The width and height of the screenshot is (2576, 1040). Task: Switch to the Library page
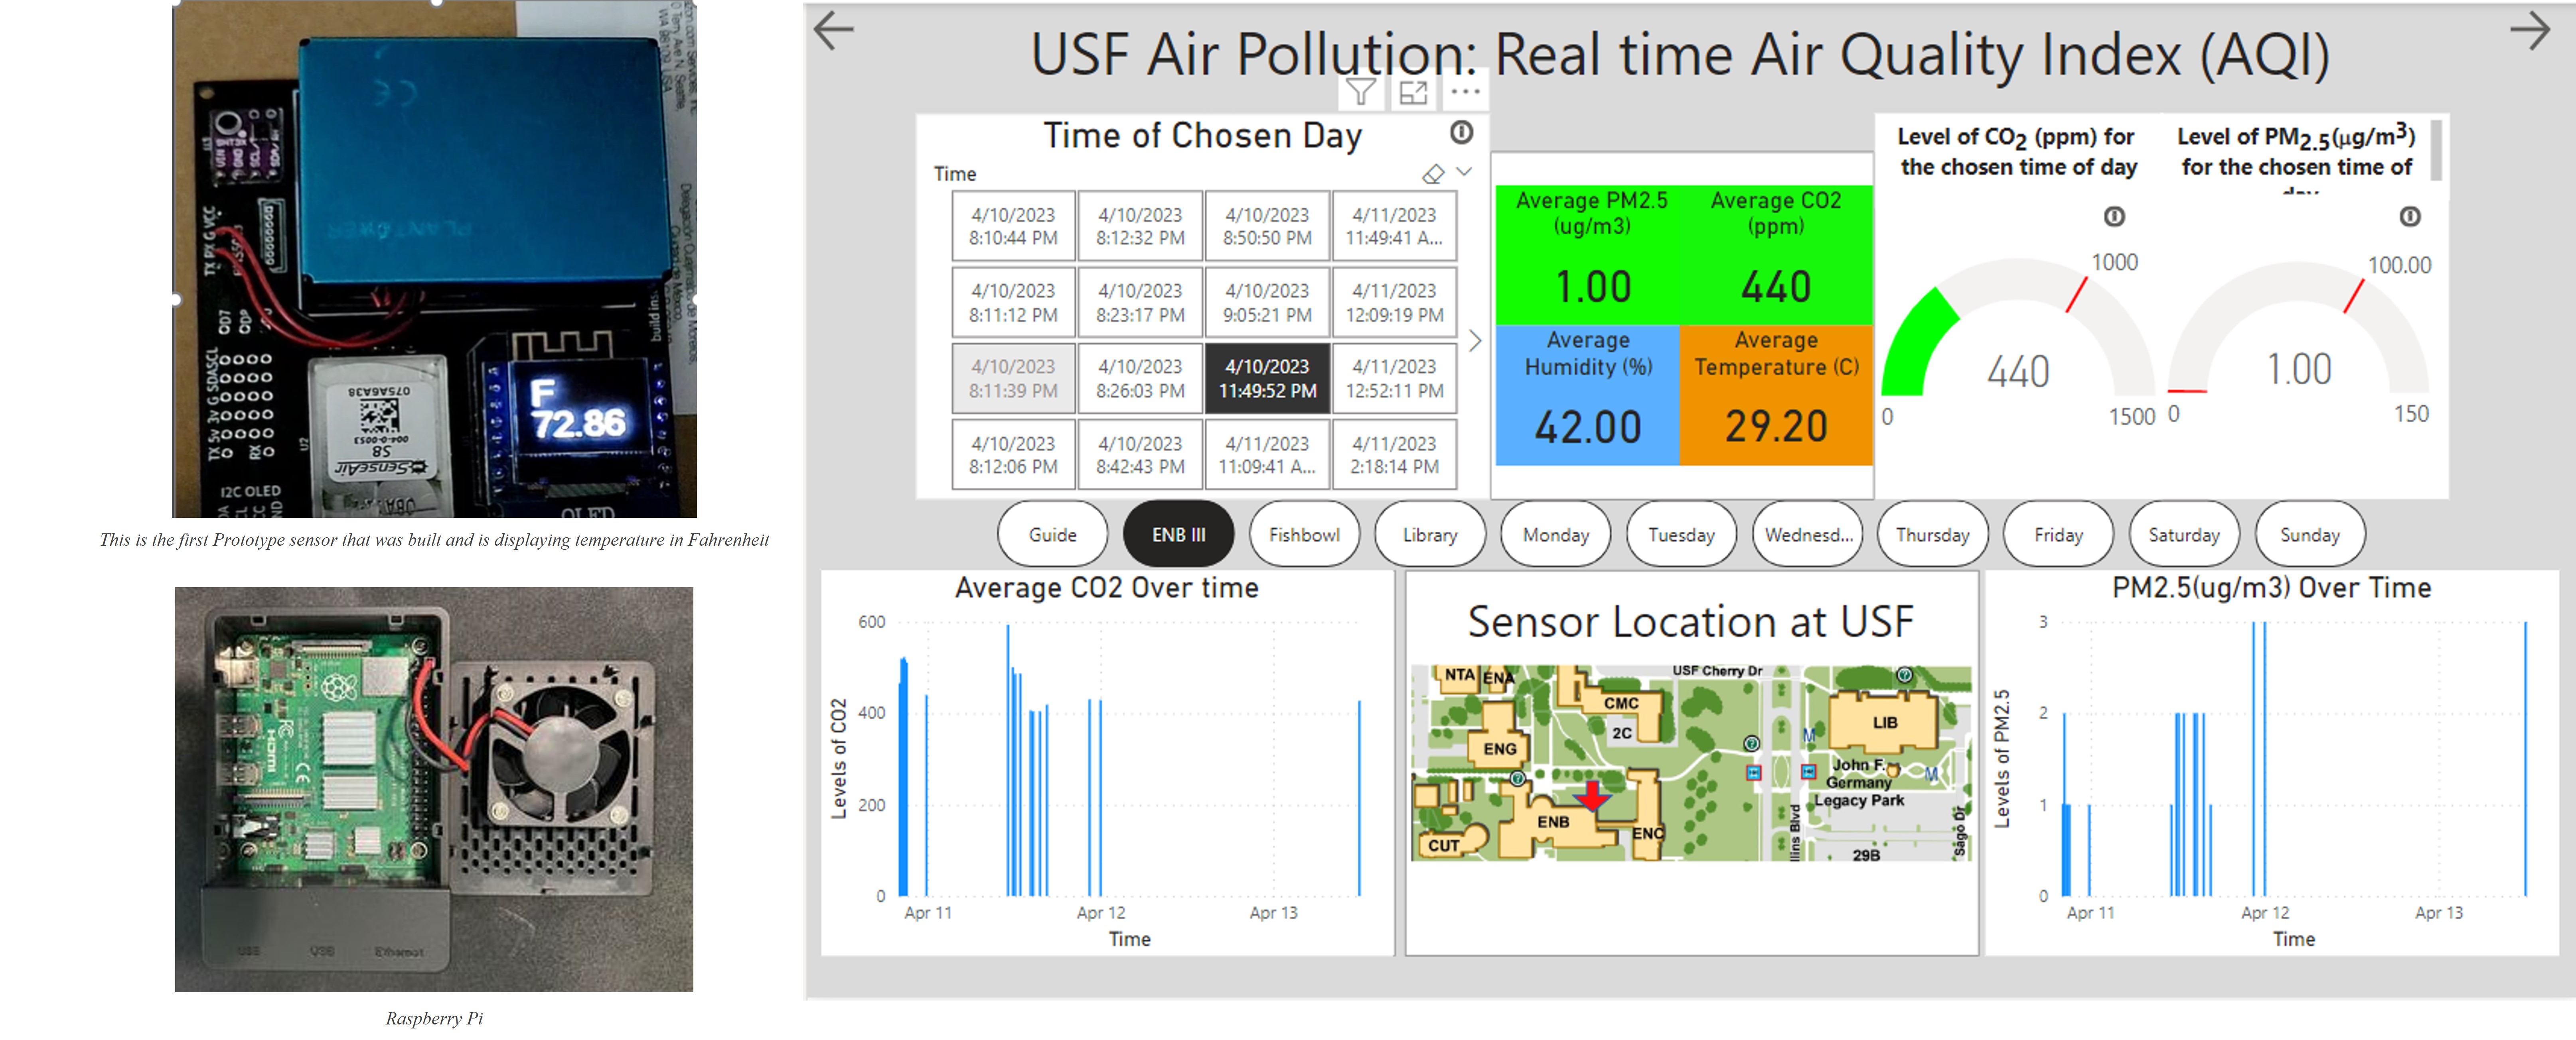(x=1429, y=535)
